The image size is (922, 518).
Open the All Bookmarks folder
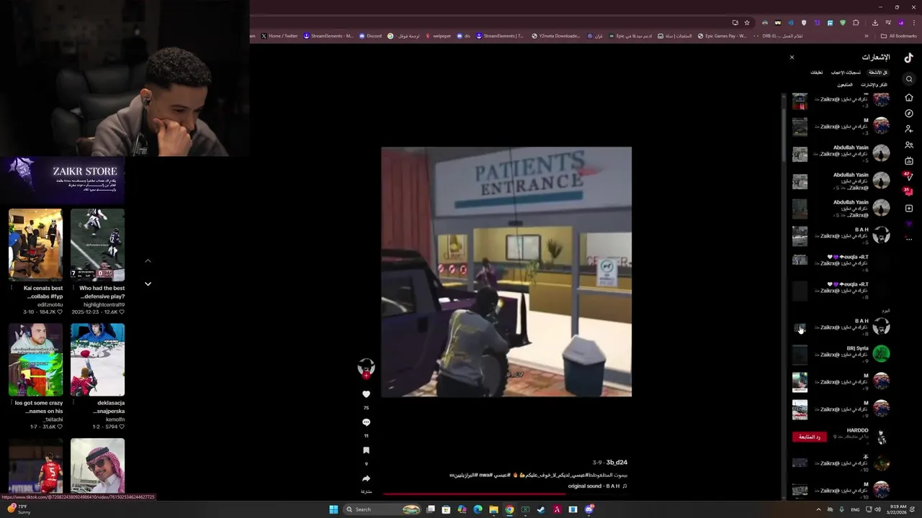click(x=899, y=36)
